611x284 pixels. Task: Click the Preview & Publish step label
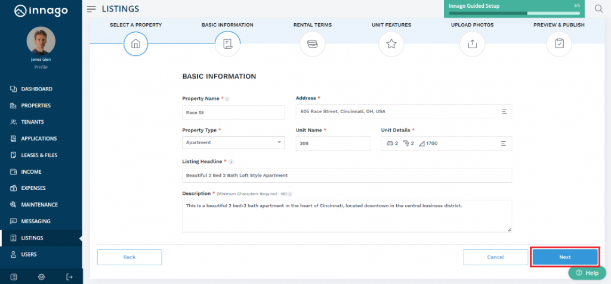(x=558, y=25)
